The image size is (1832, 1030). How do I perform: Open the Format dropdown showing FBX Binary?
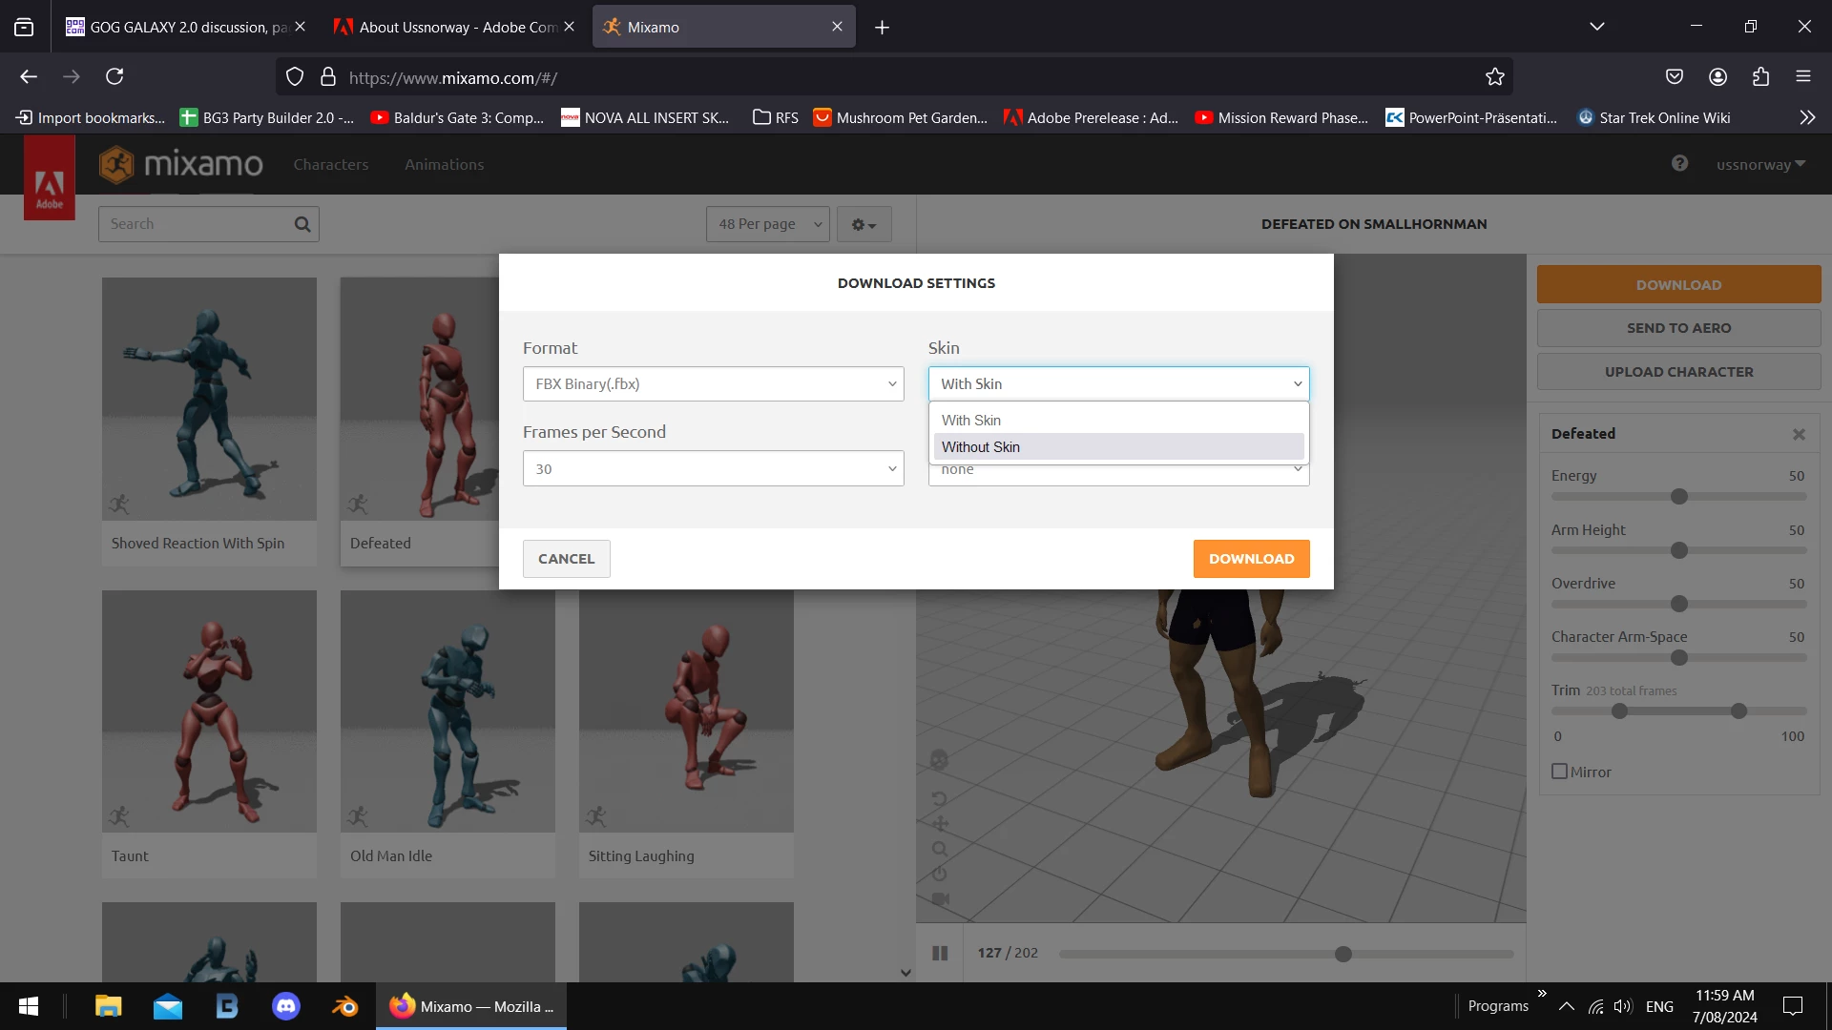click(x=713, y=383)
